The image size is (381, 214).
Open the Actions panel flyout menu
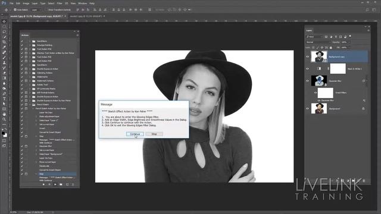[x=77, y=35]
